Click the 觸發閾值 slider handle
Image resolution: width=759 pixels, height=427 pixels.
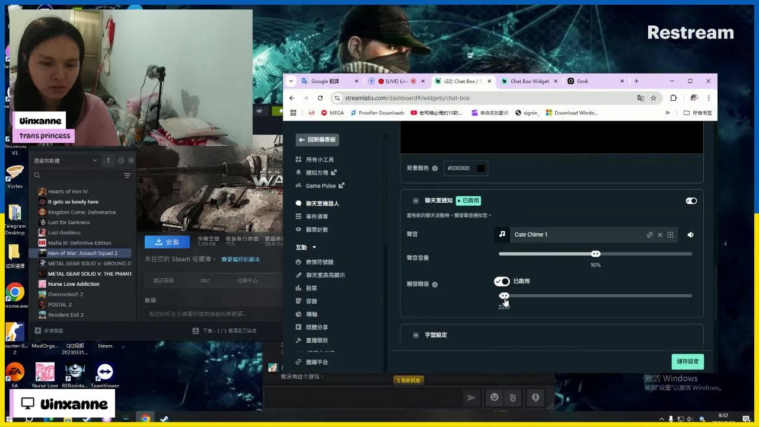click(504, 295)
